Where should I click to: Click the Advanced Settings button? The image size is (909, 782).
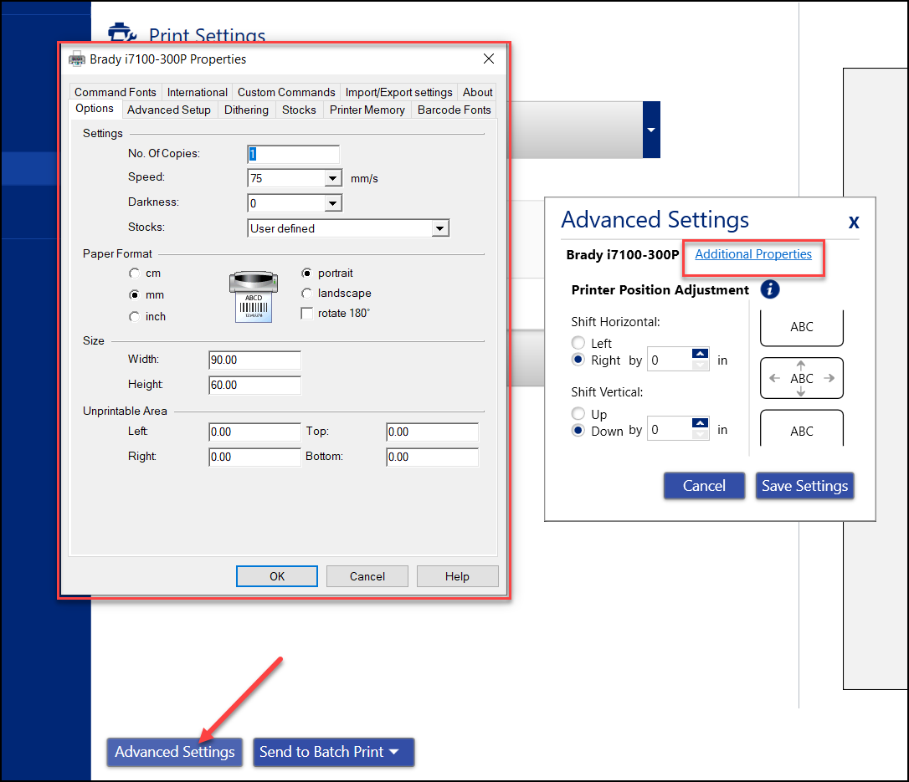coord(174,752)
